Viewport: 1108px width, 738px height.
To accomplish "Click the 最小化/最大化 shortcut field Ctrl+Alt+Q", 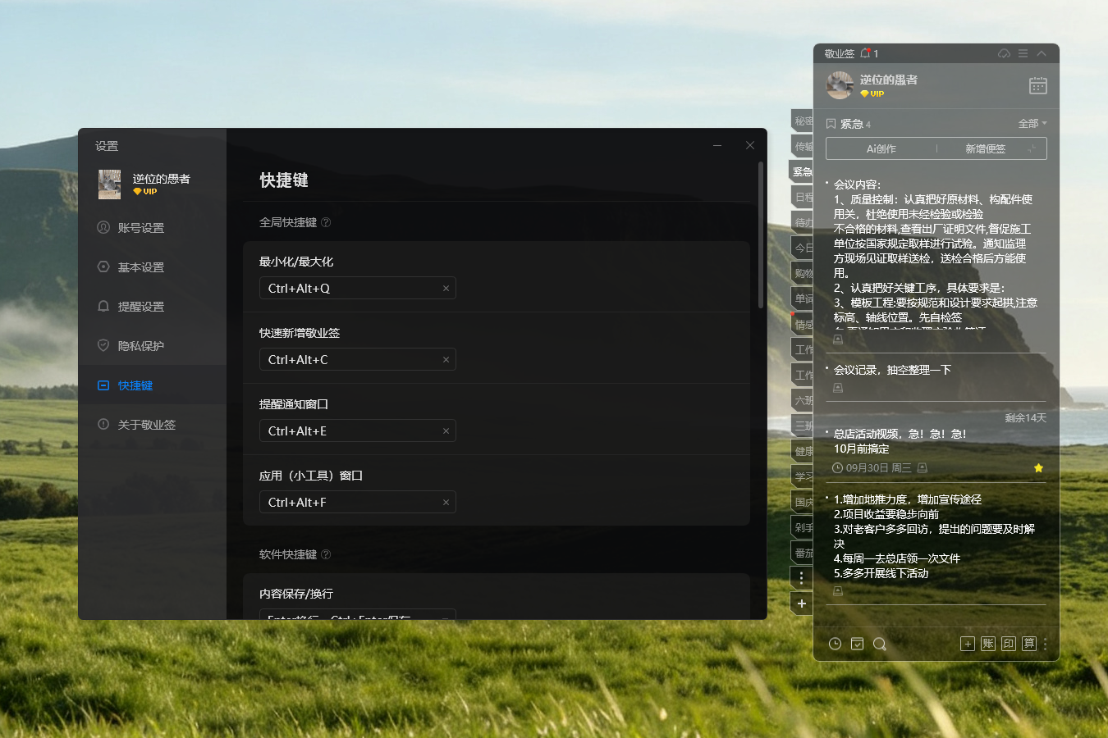I will 357,289.
